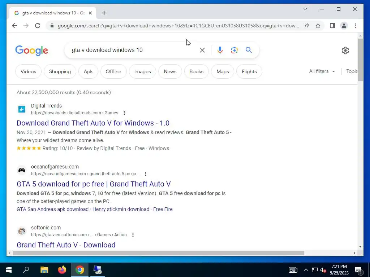This screenshot has height=277, width=370.
Task: Click the URL address bar
Action: coord(178,26)
